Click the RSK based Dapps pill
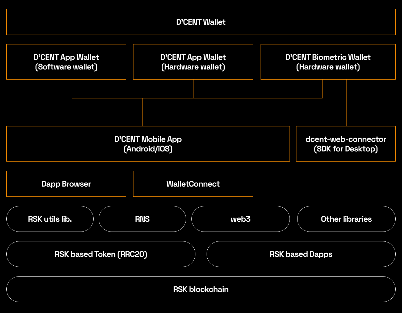Image resolution: width=402 pixels, height=313 pixels. (x=301, y=254)
